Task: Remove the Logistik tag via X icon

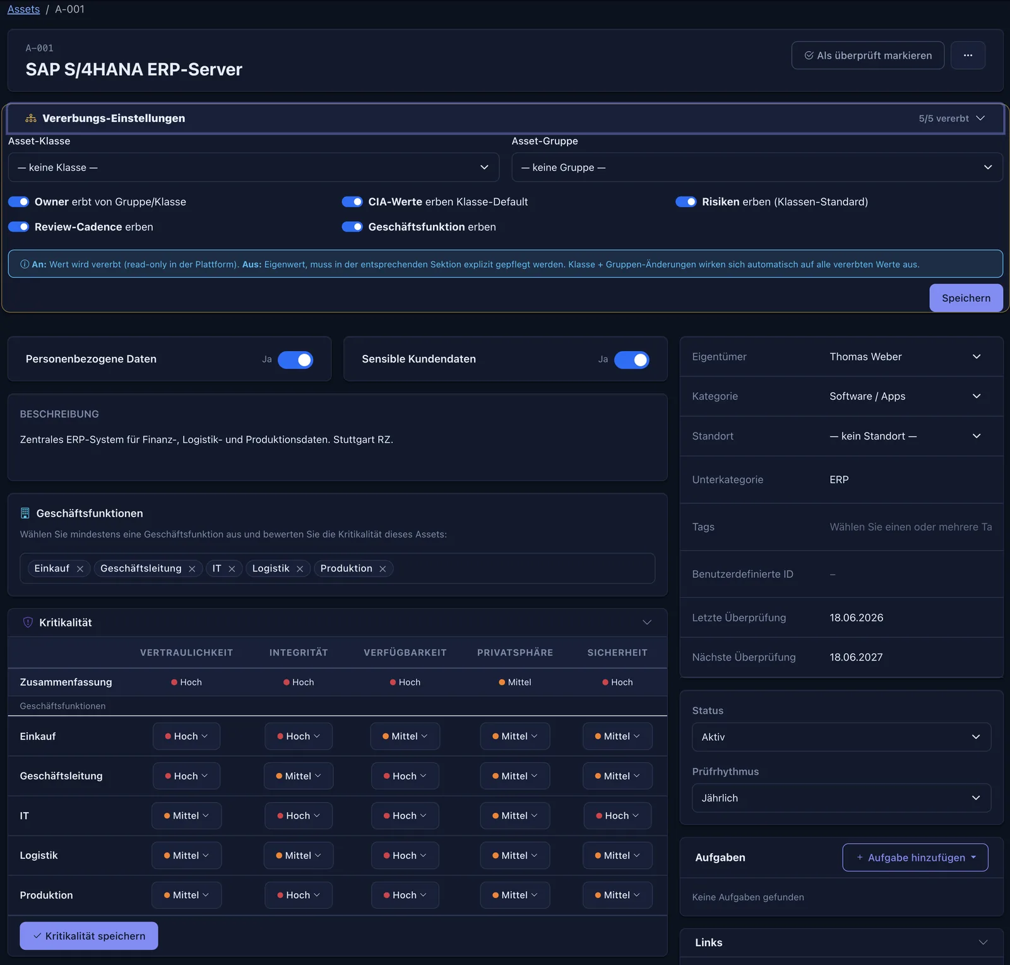Action: tap(300, 569)
